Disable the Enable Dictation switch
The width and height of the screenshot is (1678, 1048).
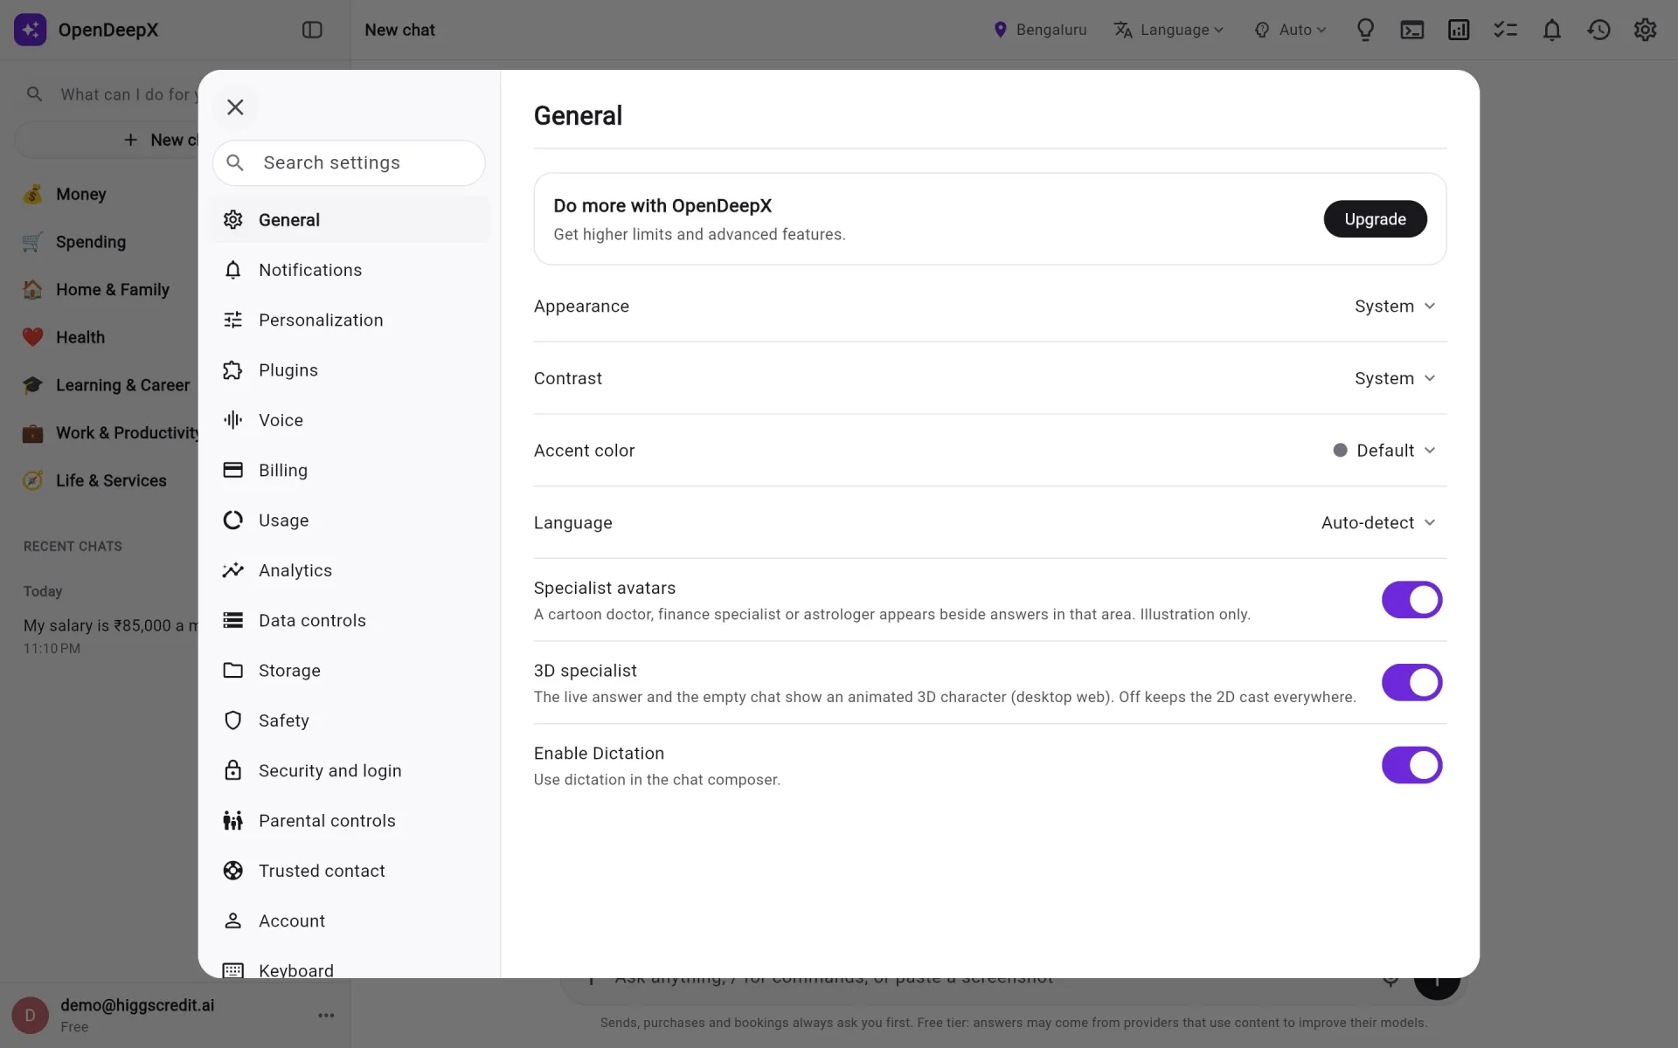tap(1411, 765)
